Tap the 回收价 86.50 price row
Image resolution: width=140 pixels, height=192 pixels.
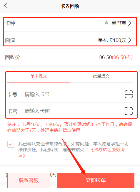tap(69, 57)
